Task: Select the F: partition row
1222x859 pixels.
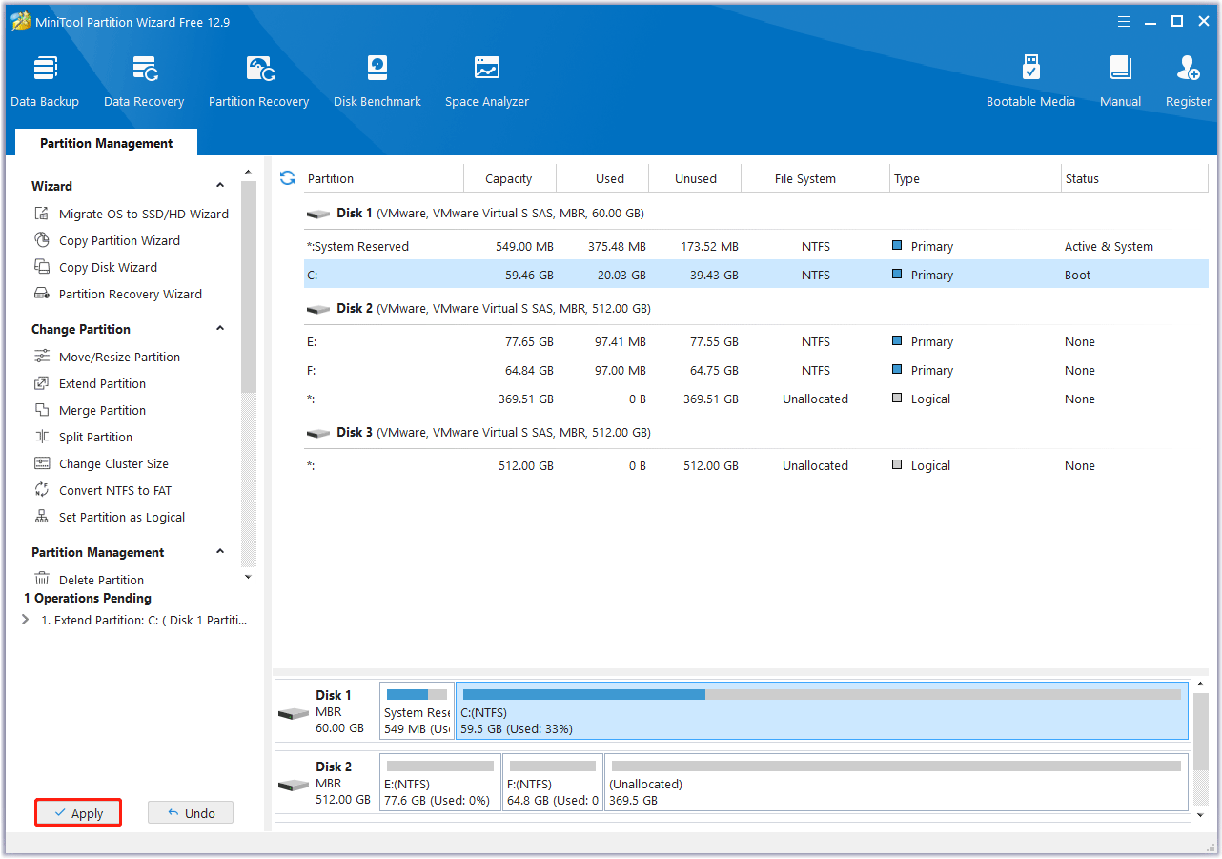Action: (756, 370)
